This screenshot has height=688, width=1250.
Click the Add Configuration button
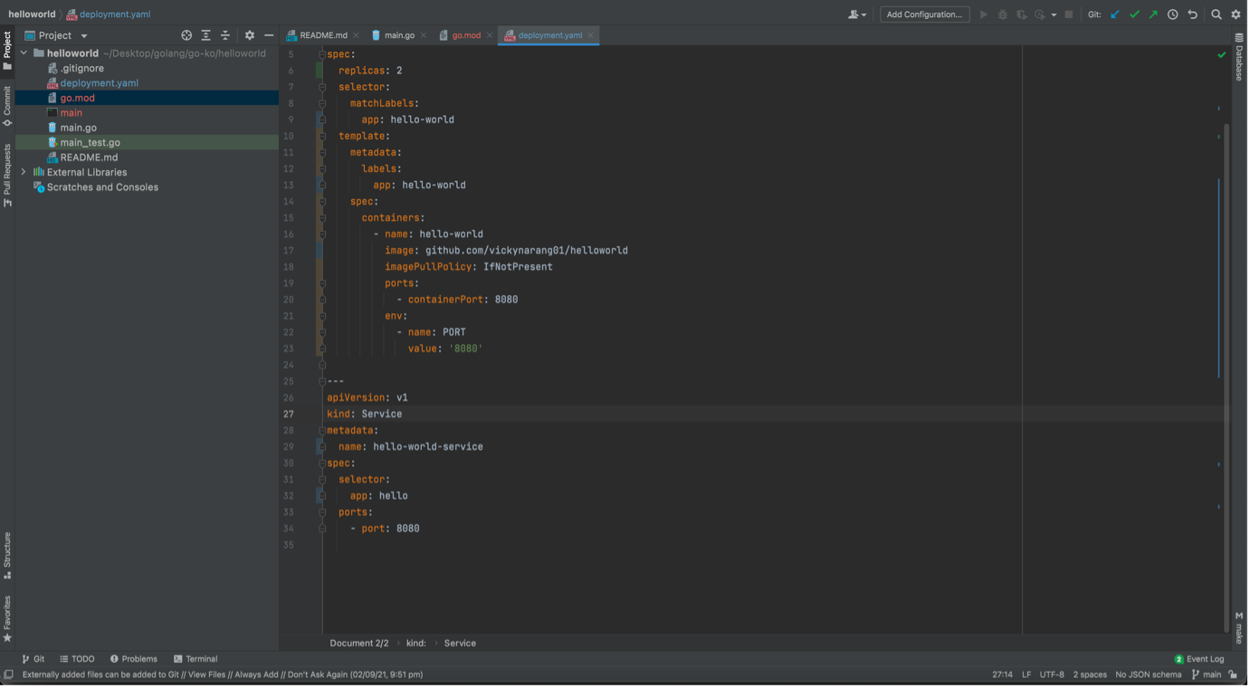pos(924,14)
